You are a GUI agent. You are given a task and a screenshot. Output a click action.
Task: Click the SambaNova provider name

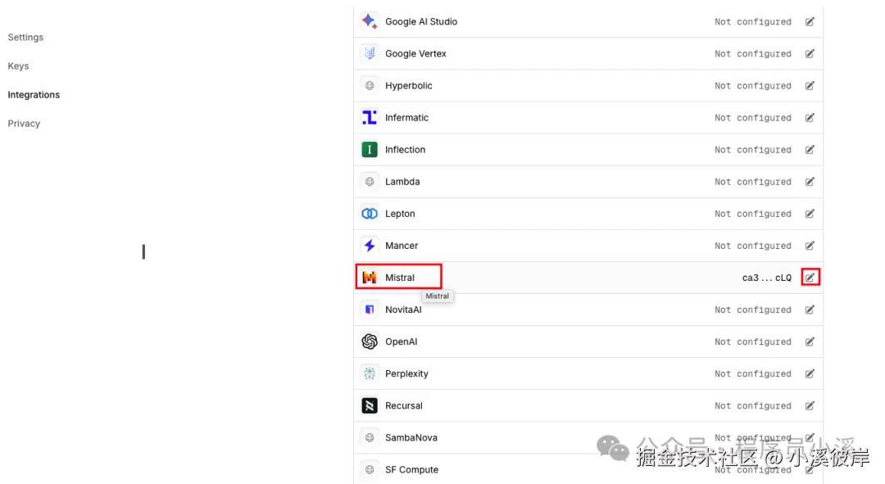[411, 438]
